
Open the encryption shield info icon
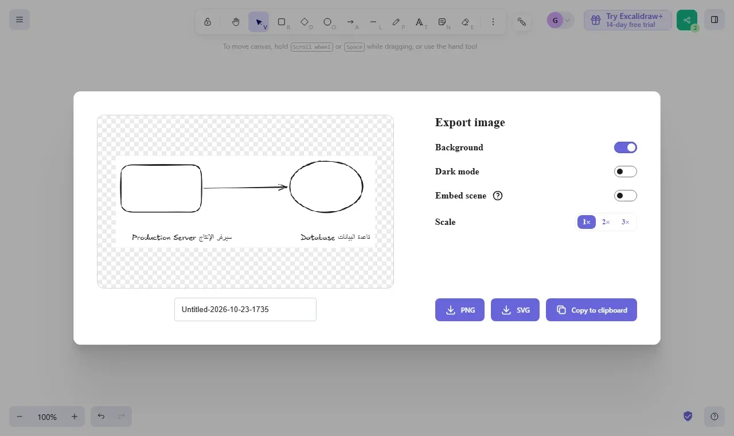coord(688,416)
